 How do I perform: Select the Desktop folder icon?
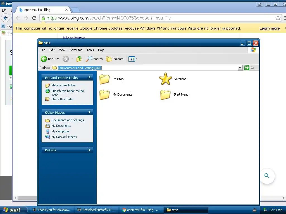(x=104, y=79)
